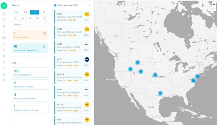Open the package box sidebar icon

pyautogui.click(x=4, y=13)
